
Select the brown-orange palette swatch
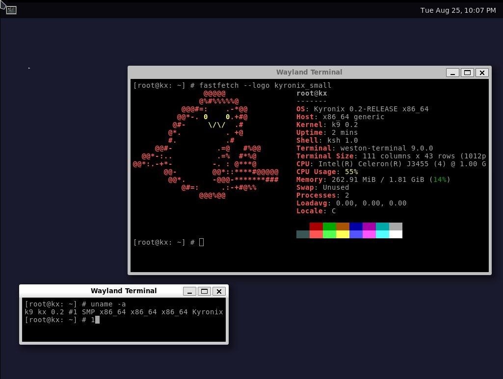pos(343,227)
